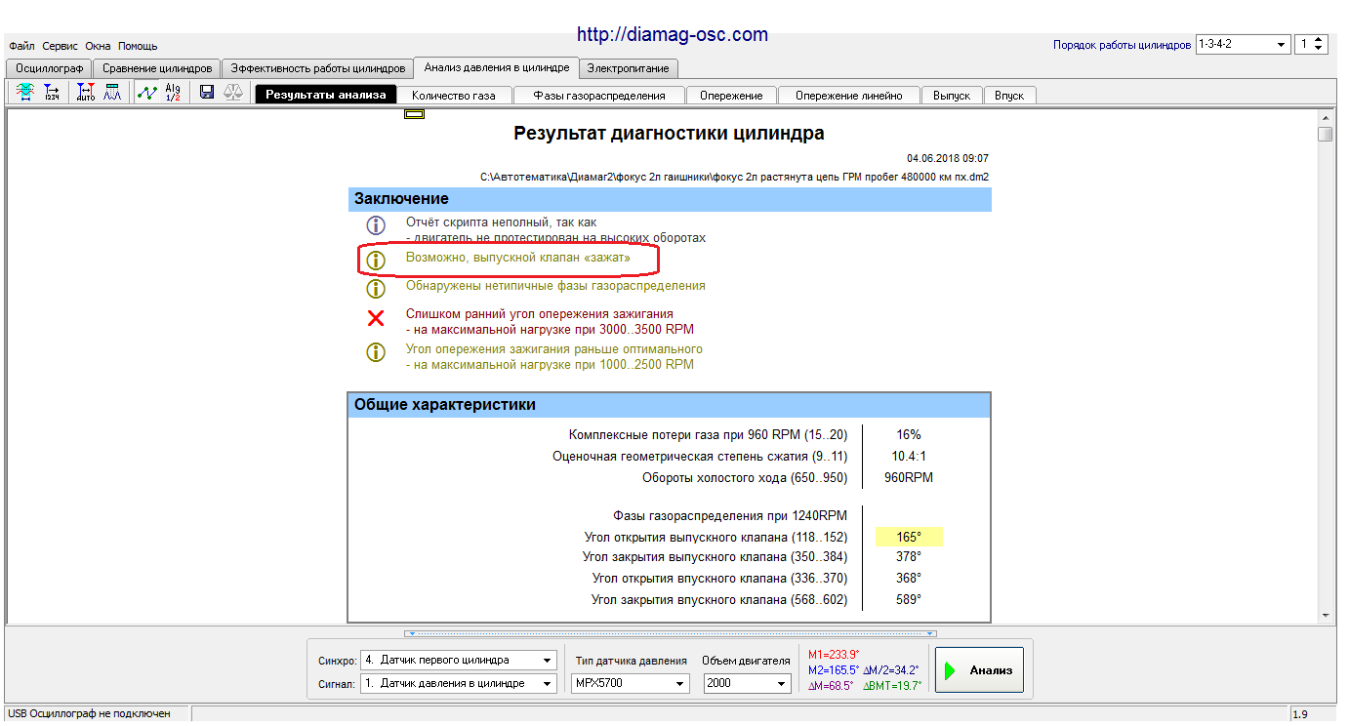Image resolution: width=1349 pixels, height=726 pixels.
Task: Click info icon beside atypical valve timing
Action: (x=376, y=289)
